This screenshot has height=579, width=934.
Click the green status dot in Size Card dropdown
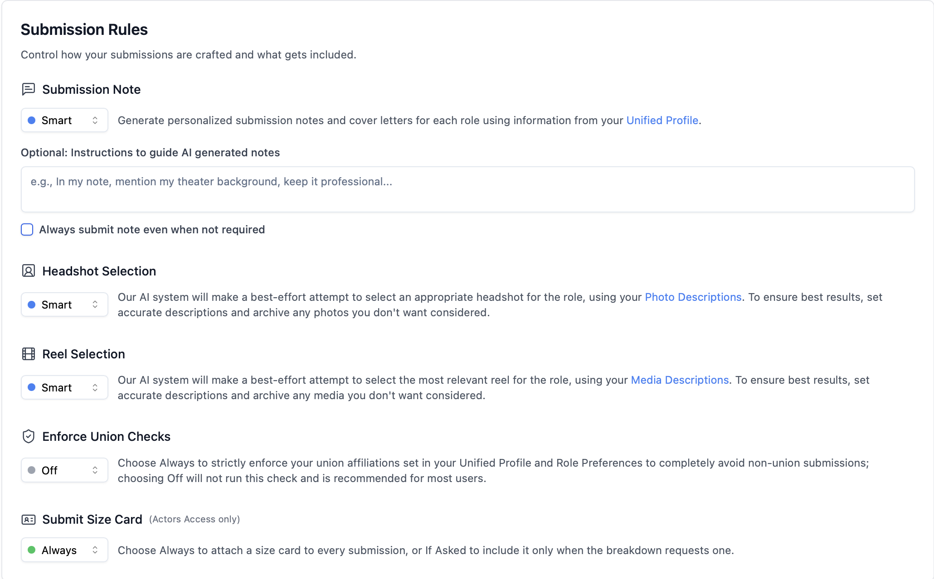click(32, 550)
